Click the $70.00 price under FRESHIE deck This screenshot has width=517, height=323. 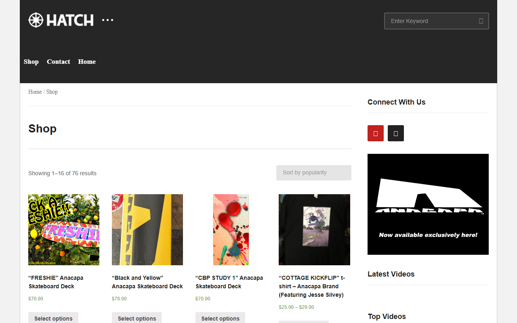click(36, 299)
